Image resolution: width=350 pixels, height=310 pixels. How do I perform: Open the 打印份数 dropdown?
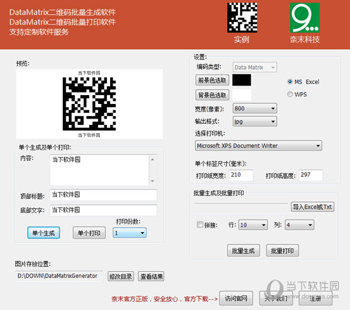(x=129, y=233)
